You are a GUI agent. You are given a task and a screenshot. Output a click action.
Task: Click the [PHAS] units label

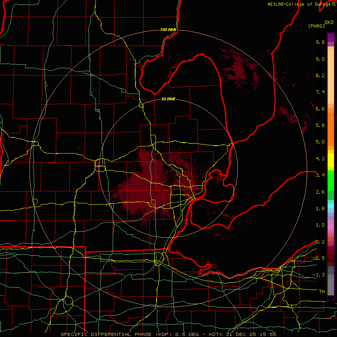point(316,26)
